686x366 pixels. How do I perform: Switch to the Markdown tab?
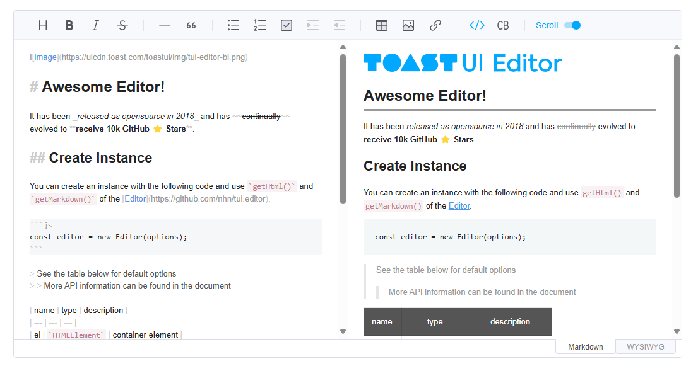[x=585, y=346]
